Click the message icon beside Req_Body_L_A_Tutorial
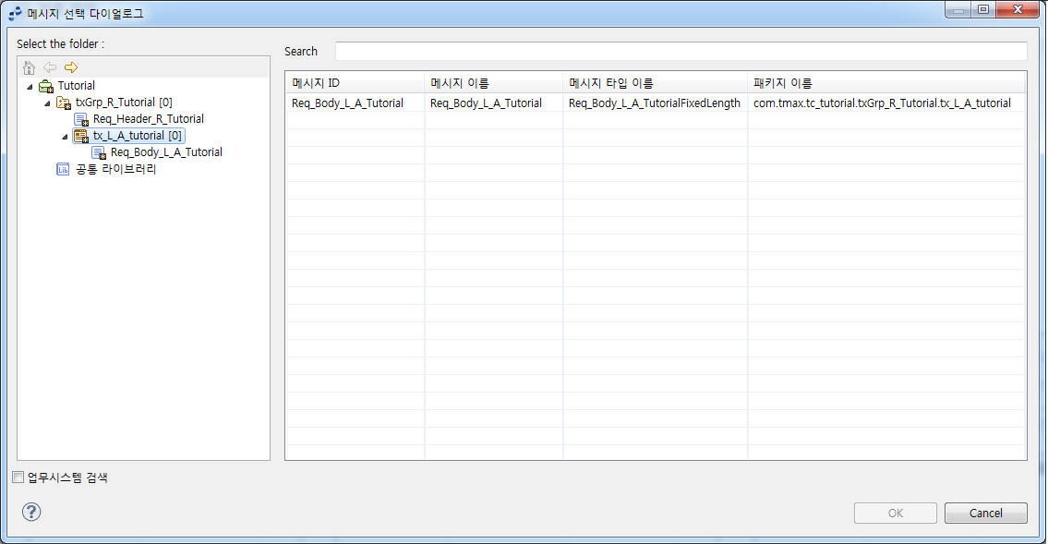Image resolution: width=1048 pixels, height=544 pixels. coord(99,151)
